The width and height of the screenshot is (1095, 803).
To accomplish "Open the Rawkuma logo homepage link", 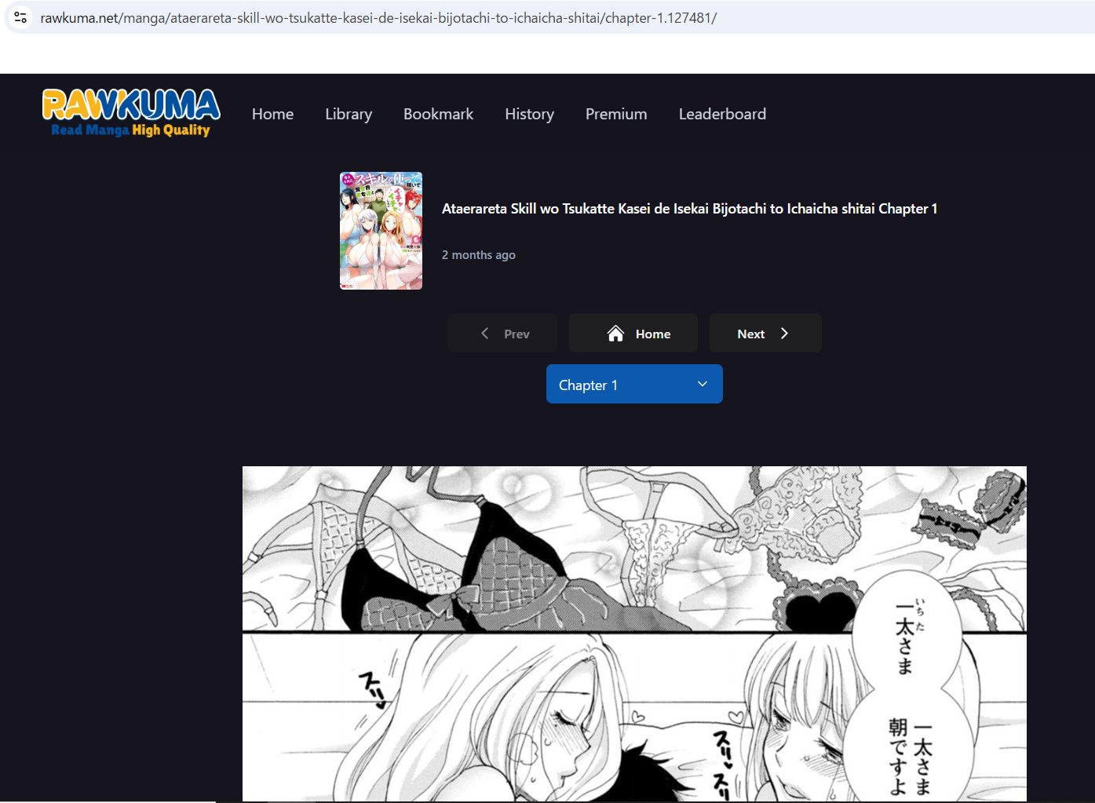I will [131, 113].
